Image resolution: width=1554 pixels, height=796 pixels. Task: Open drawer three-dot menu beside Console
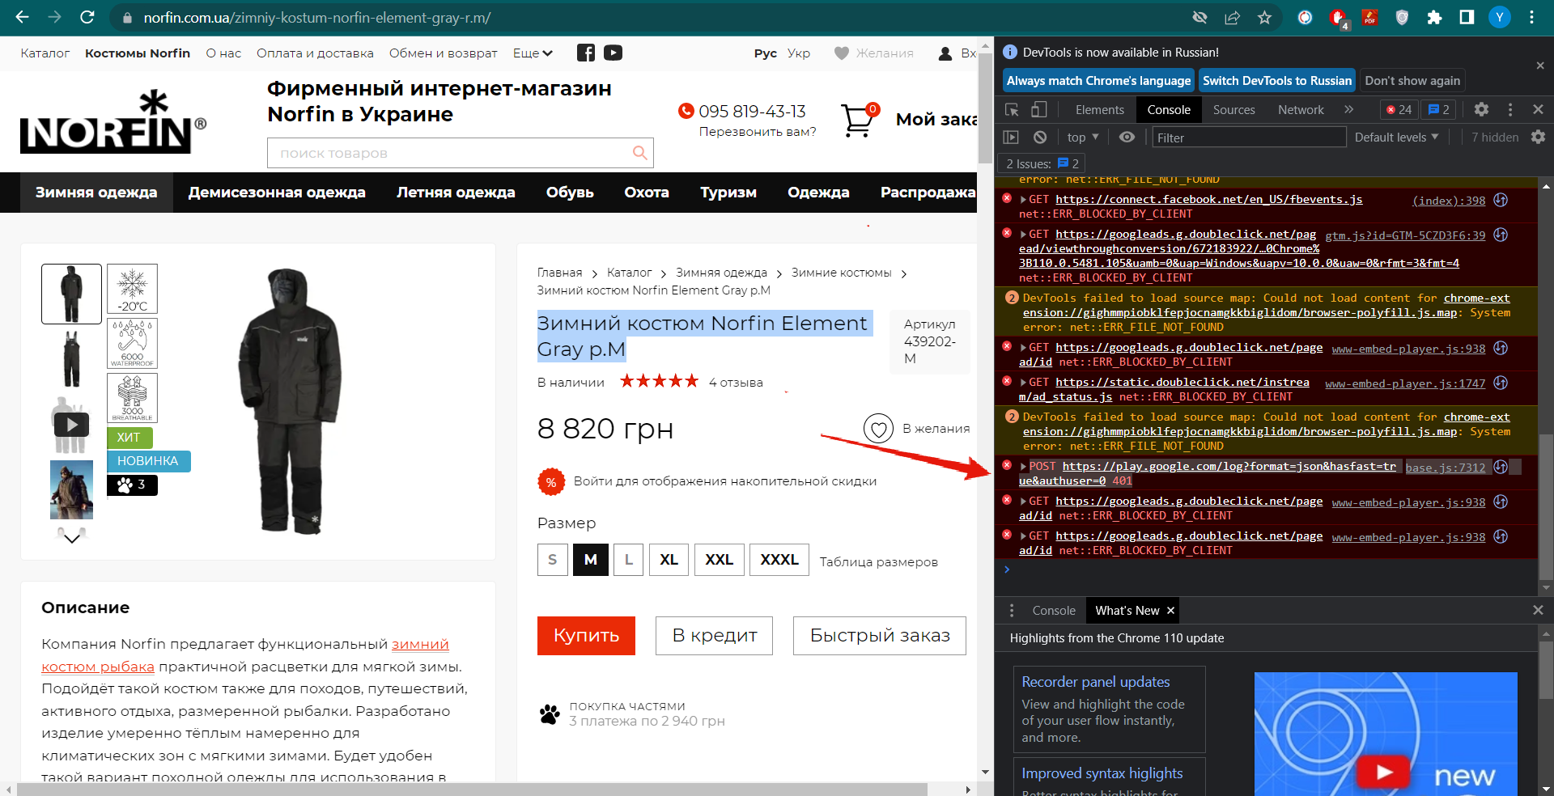[x=1012, y=610]
